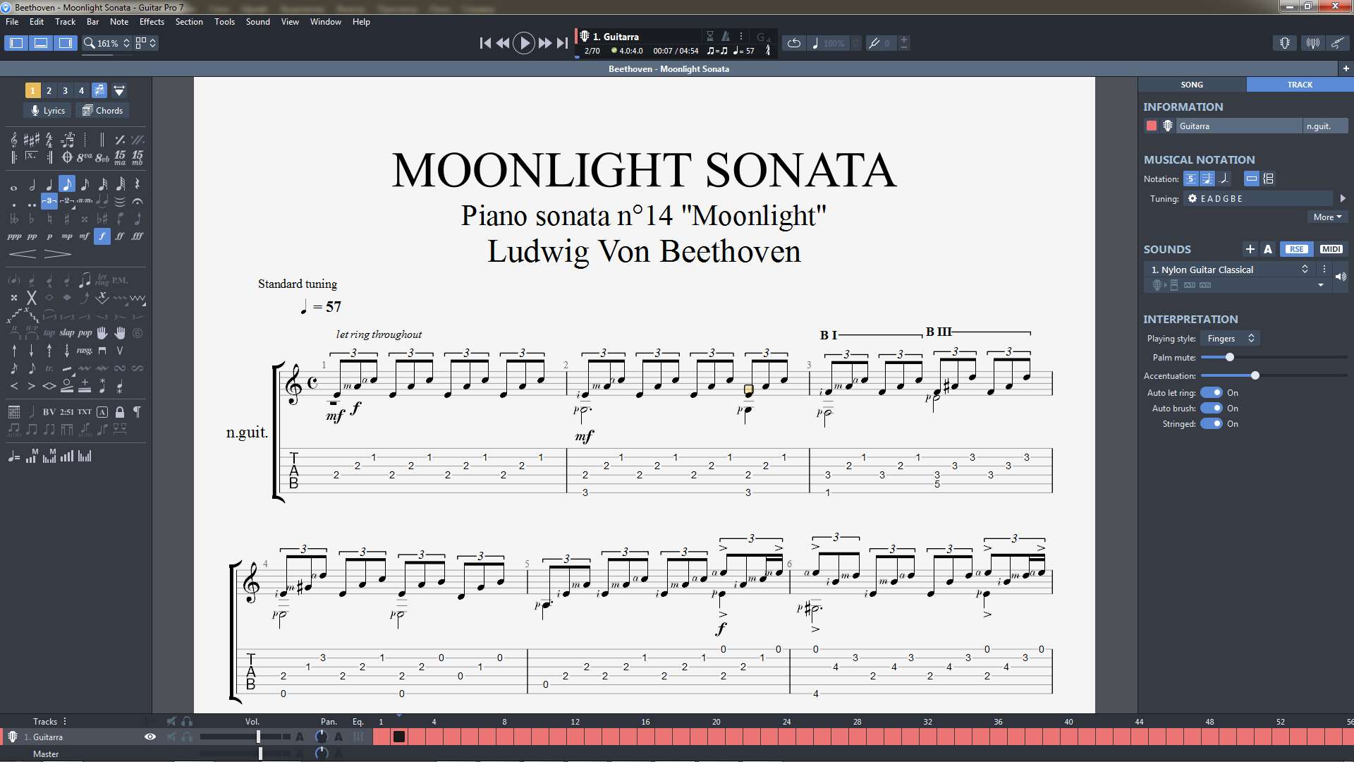The height and width of the screenshot is (762, 1354).
Task: Add a crescendo hairpin
Action: click(23, 254)
